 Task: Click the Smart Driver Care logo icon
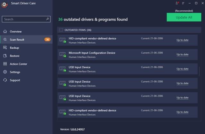(4, 4)
